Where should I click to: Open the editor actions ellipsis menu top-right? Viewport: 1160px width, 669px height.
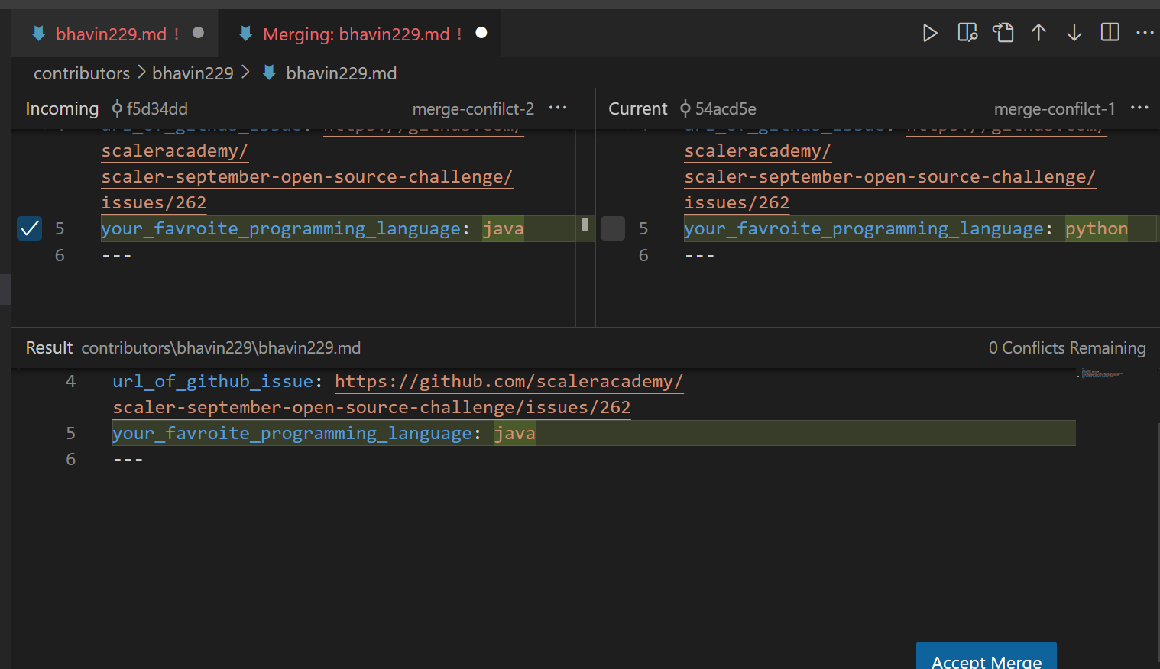pos(1145,33)
